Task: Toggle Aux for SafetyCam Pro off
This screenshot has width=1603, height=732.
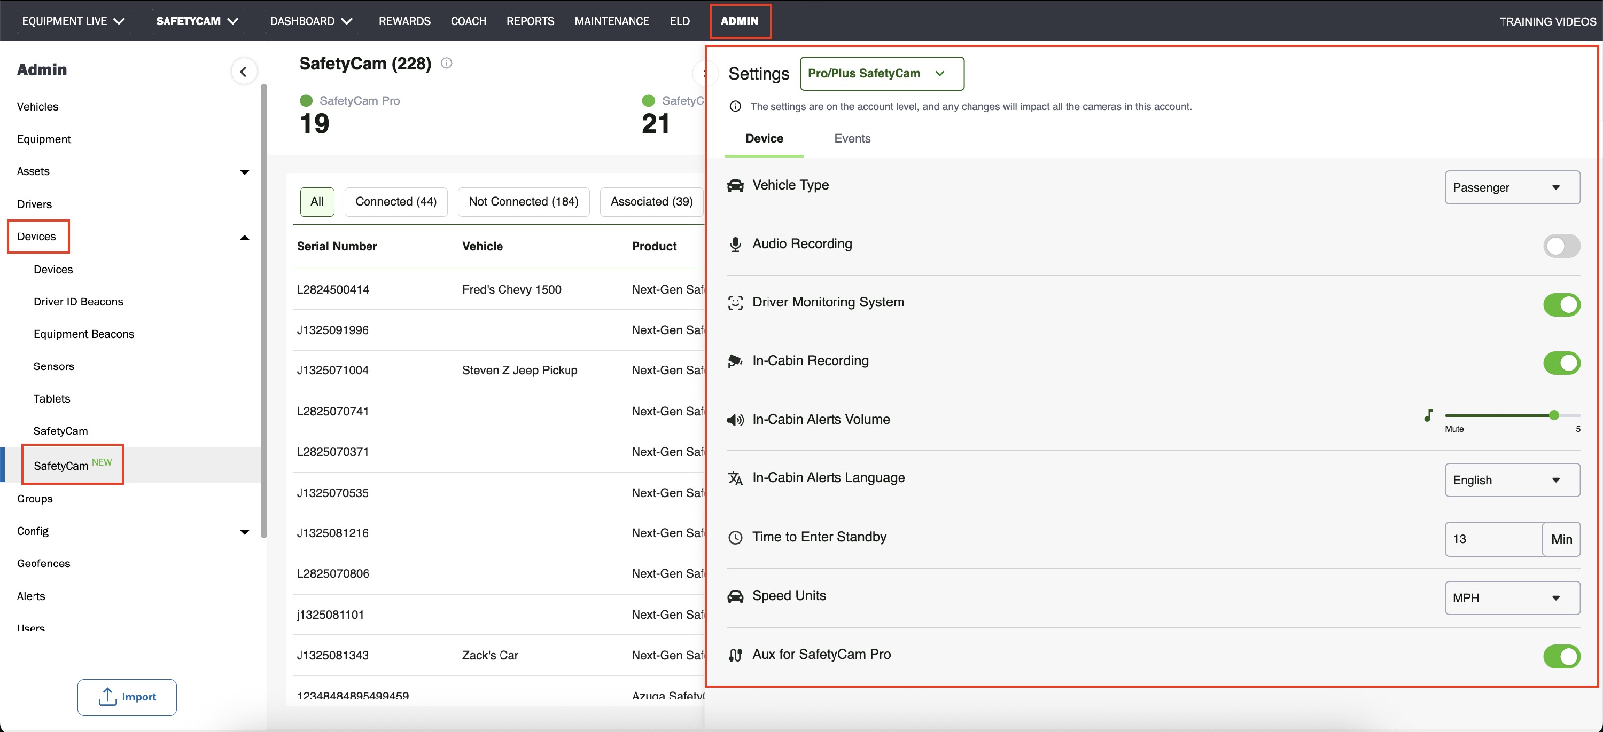Action: 1561,657
